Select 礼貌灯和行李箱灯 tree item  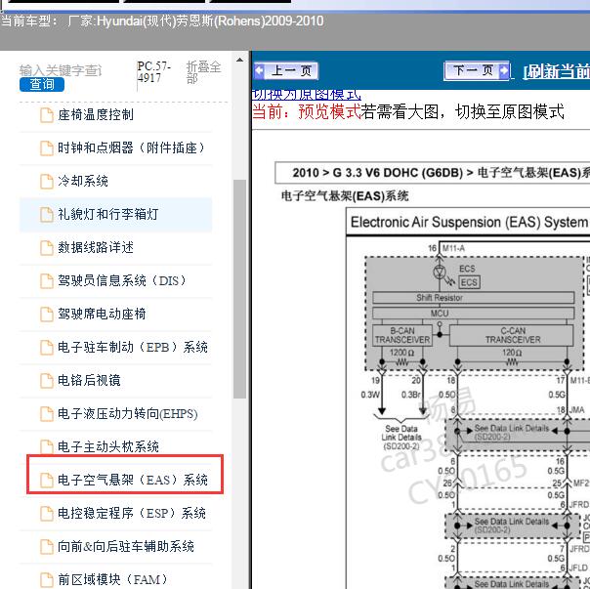coord(107,215)
